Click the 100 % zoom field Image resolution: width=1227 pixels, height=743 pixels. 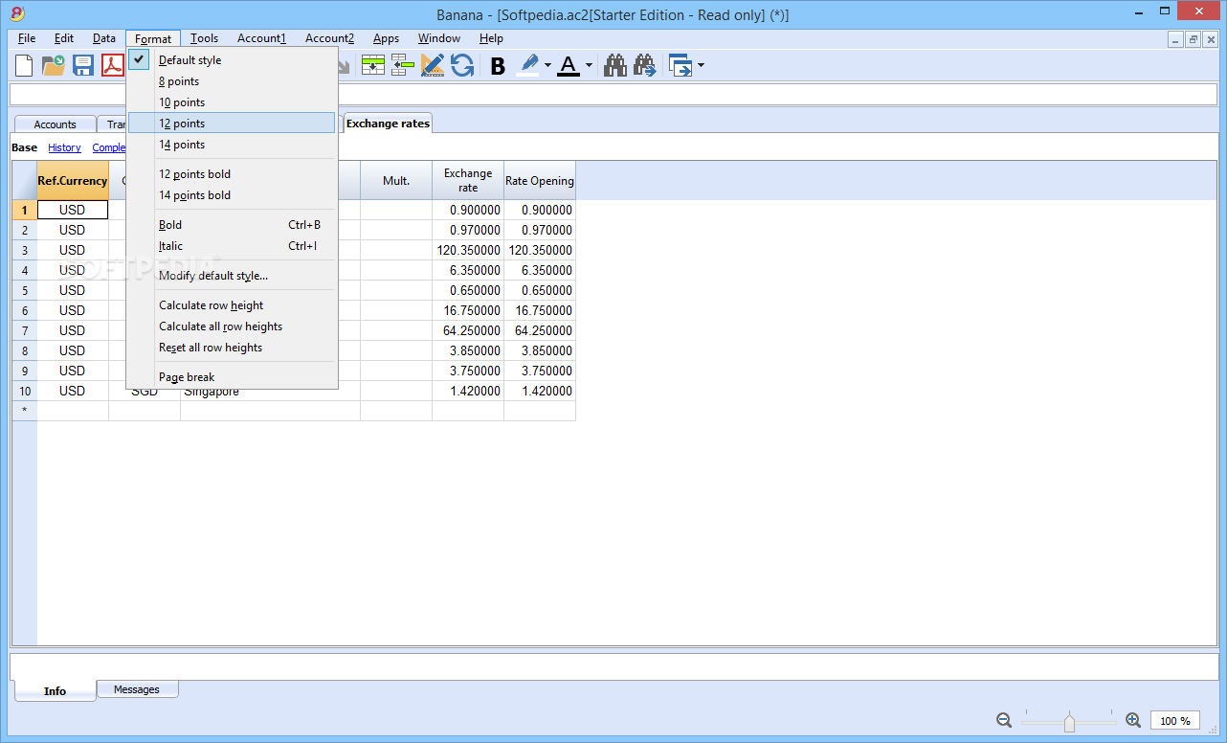[1175, 721]
